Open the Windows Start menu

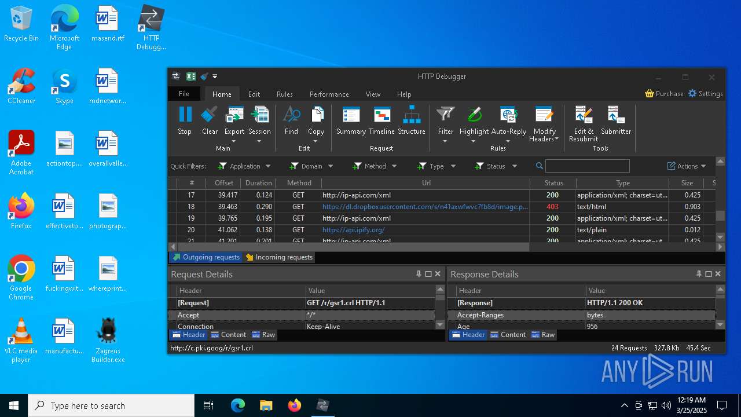point(14,405)
